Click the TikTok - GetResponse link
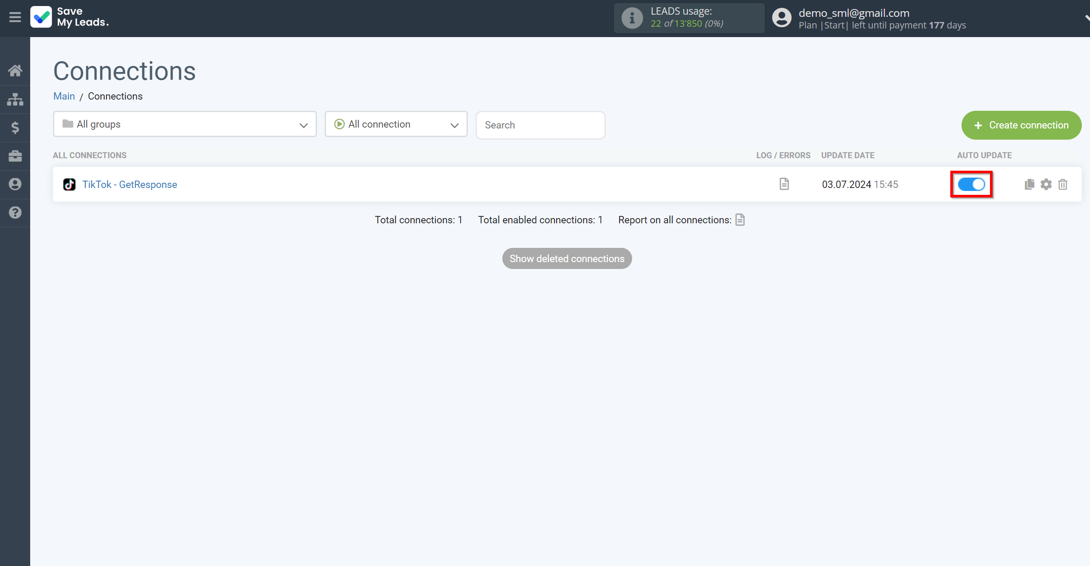 (x=130, y=184)
